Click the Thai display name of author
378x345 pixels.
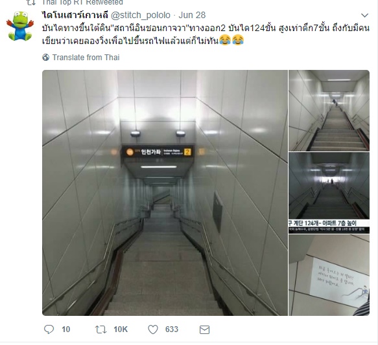(75, 15)
